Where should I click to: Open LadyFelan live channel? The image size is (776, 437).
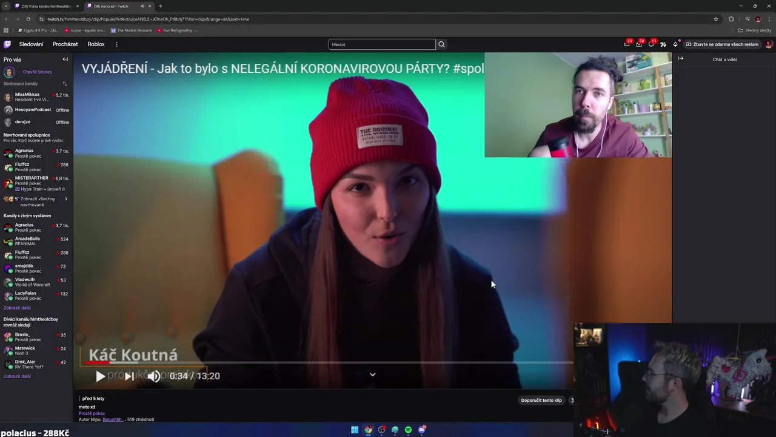click(x=36, y=296)
